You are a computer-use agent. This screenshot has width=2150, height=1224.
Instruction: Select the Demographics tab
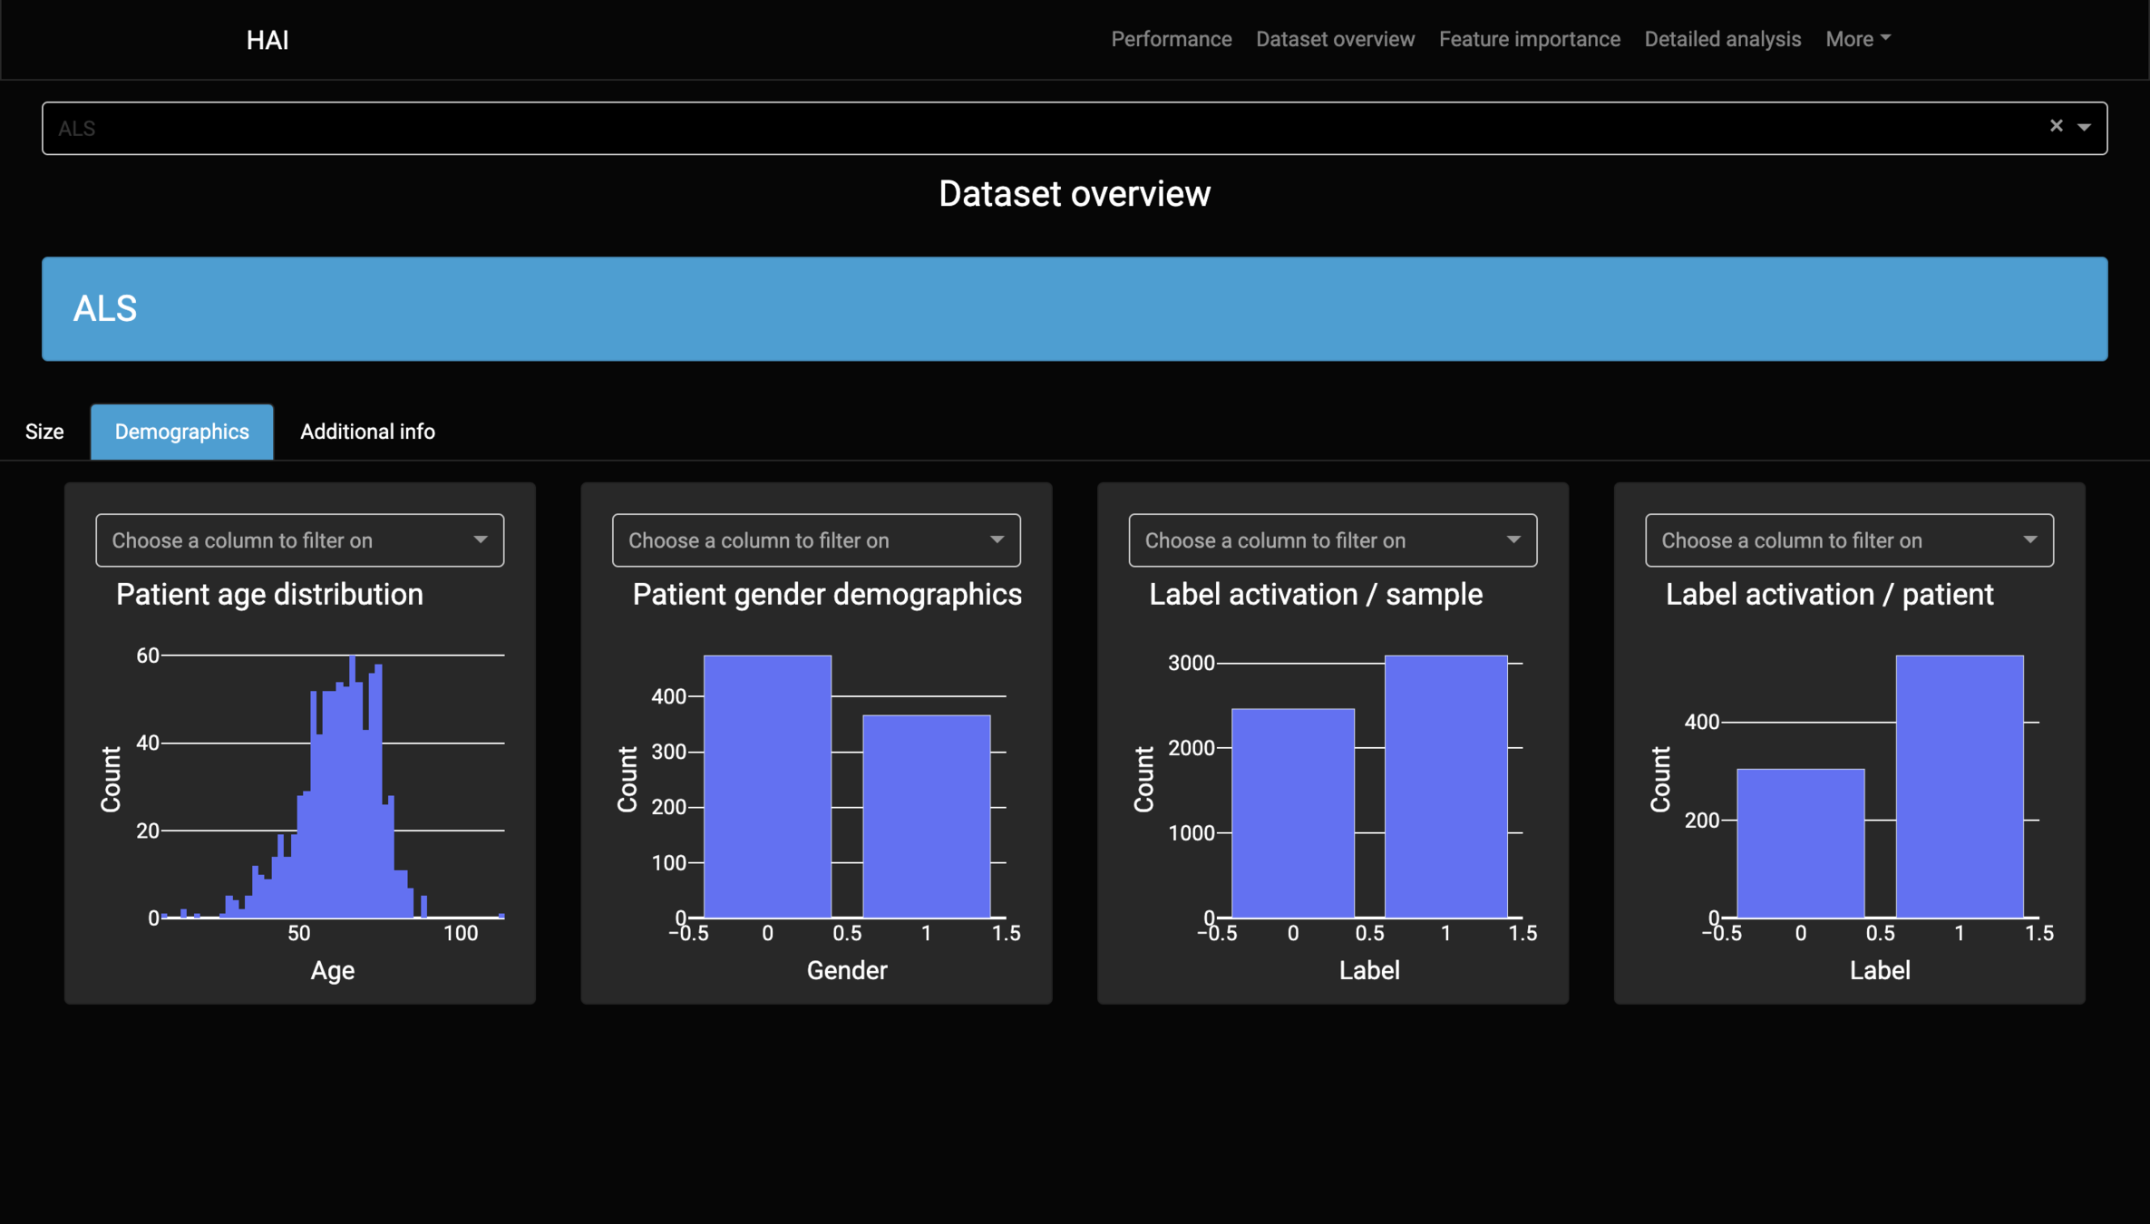(x=181, y=432)
